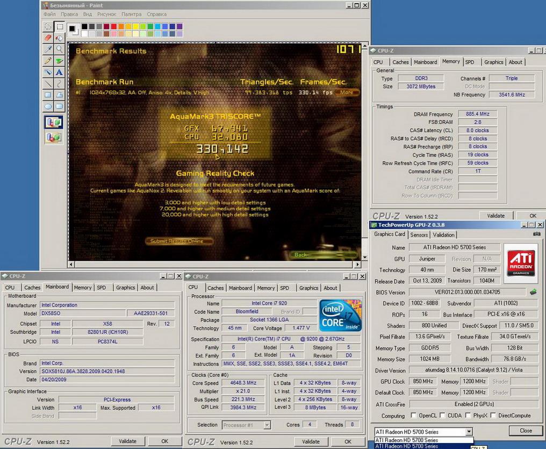Select the Curve tool in Paint
Image resolution: width=546 pixels, height=449 pixels.
click(x=60, y=83)
